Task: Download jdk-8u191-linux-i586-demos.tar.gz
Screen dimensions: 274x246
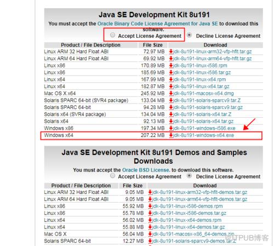Action: point(189,213)
